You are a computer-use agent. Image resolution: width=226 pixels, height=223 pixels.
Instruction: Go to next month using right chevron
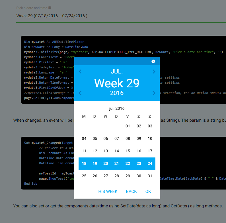point(154,71)
